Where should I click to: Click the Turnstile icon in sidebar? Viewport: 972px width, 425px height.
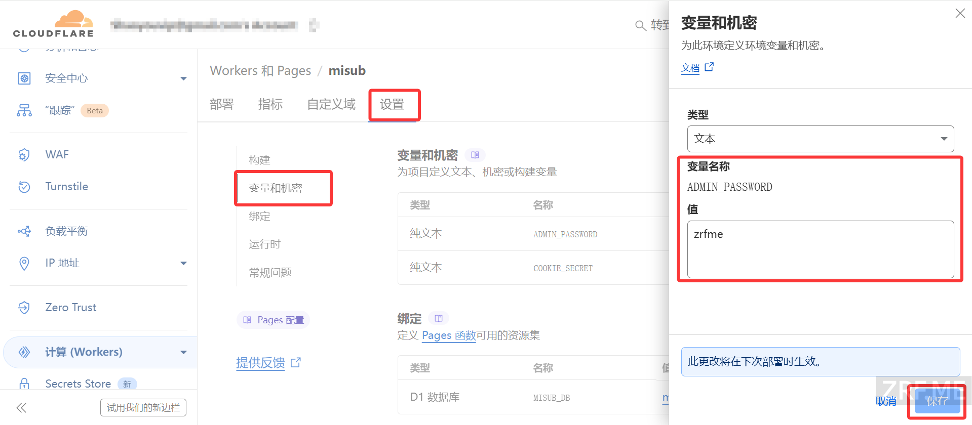(24, 187)
